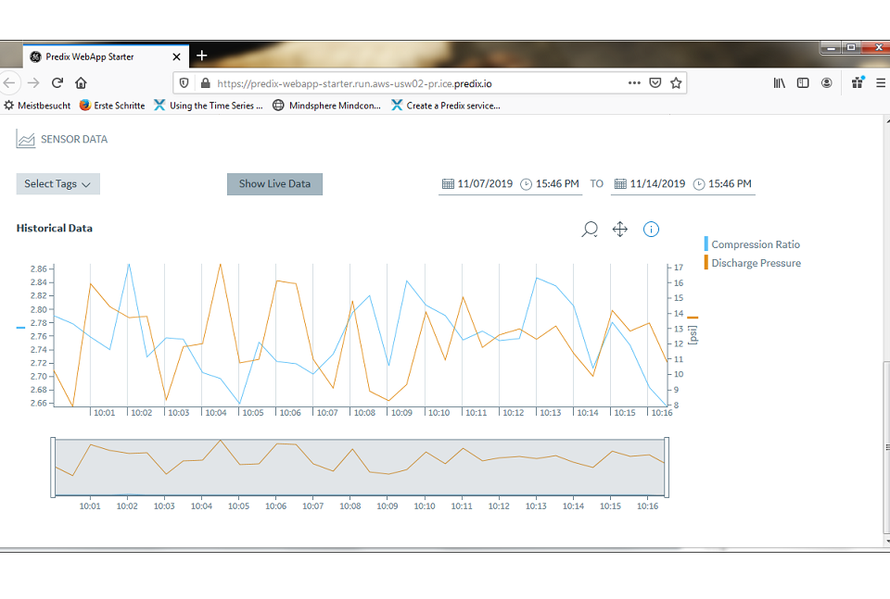
Task: Open page actions three-dots menu
Action: 634,82
